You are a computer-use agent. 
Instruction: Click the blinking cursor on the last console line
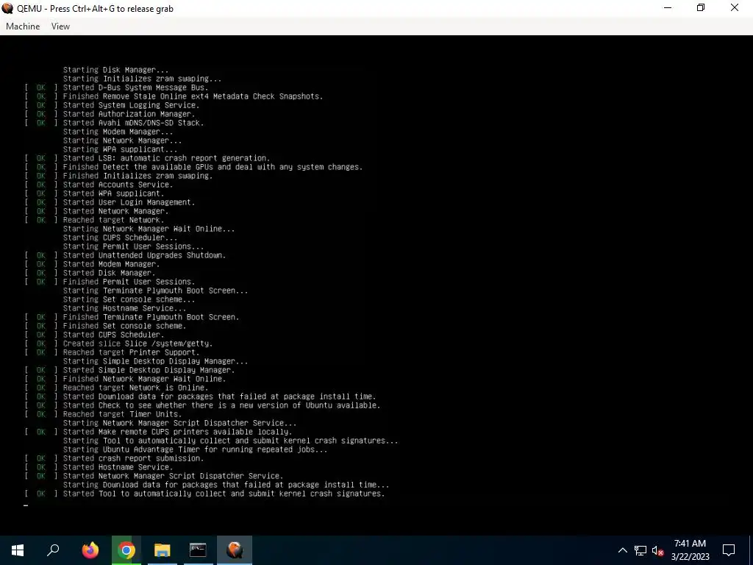pyautogui.click(x=26, y=505)
